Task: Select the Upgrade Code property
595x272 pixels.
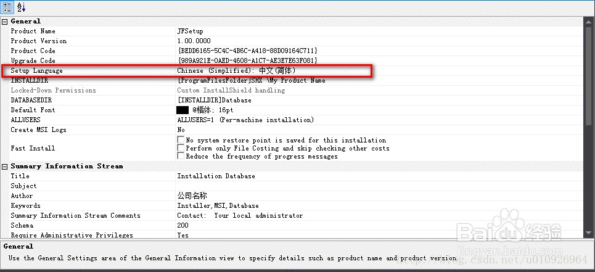Action: (33, 60)
